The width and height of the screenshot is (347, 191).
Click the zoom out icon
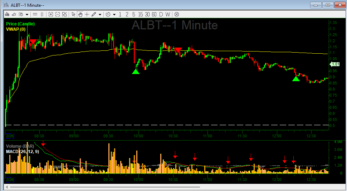click(58, 14)
